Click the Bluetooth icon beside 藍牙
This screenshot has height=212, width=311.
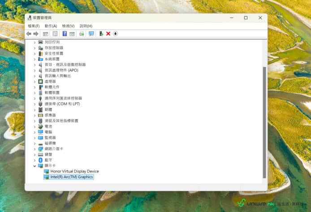click(x=40, y=160)
